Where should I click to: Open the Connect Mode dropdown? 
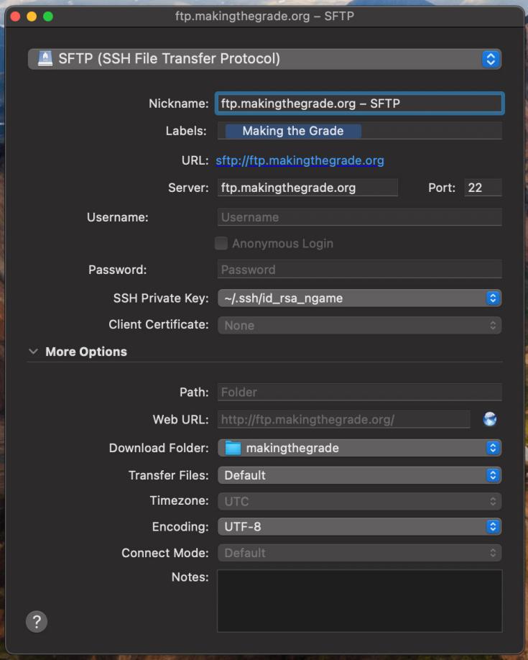coord(360,553)
